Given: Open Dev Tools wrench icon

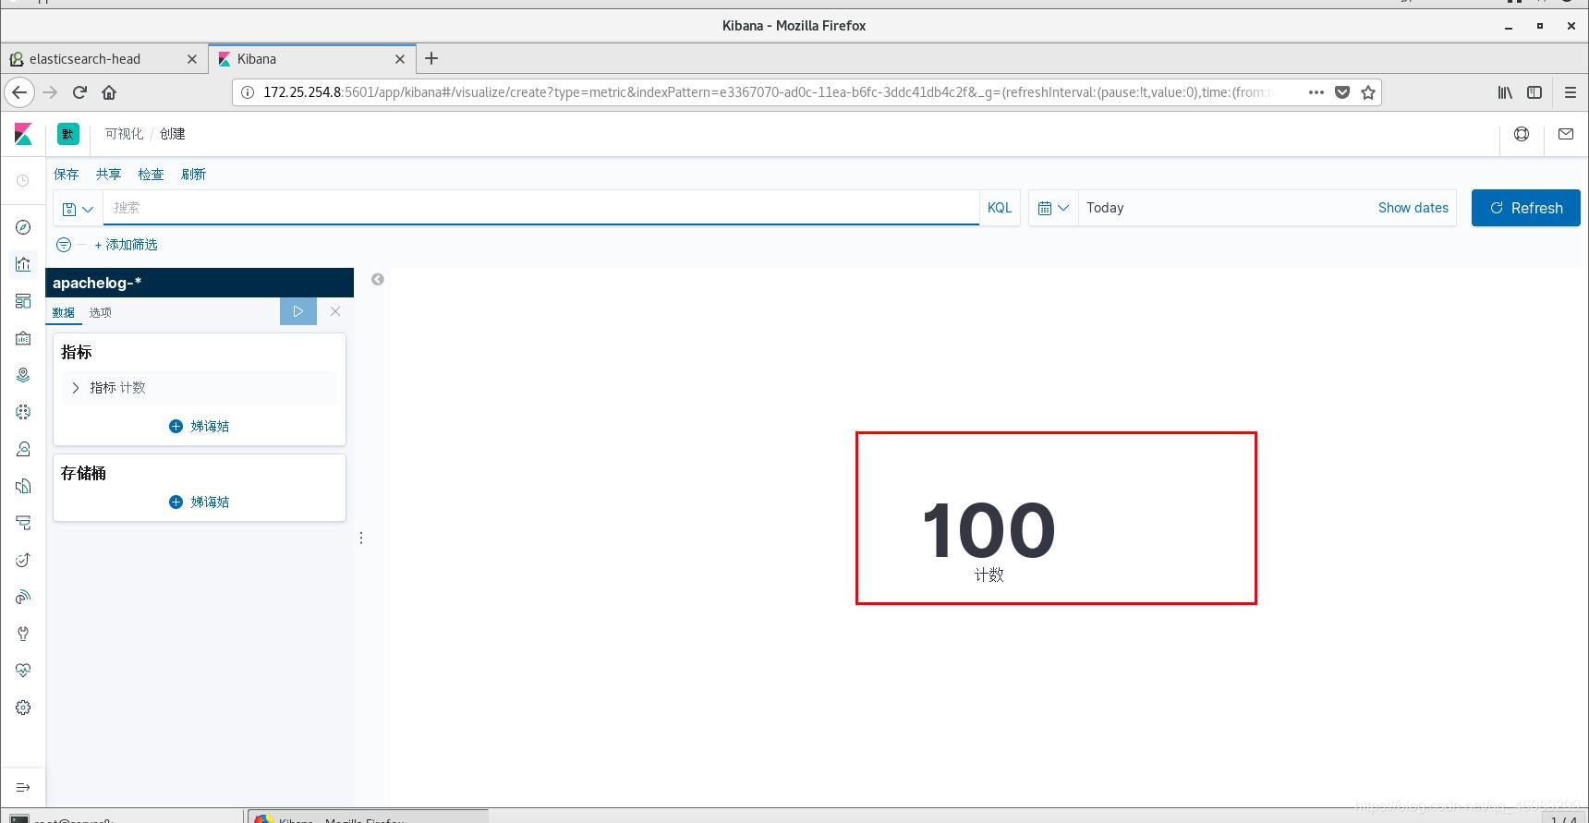Looking at the screenshot, I should [x=23, y=634].
